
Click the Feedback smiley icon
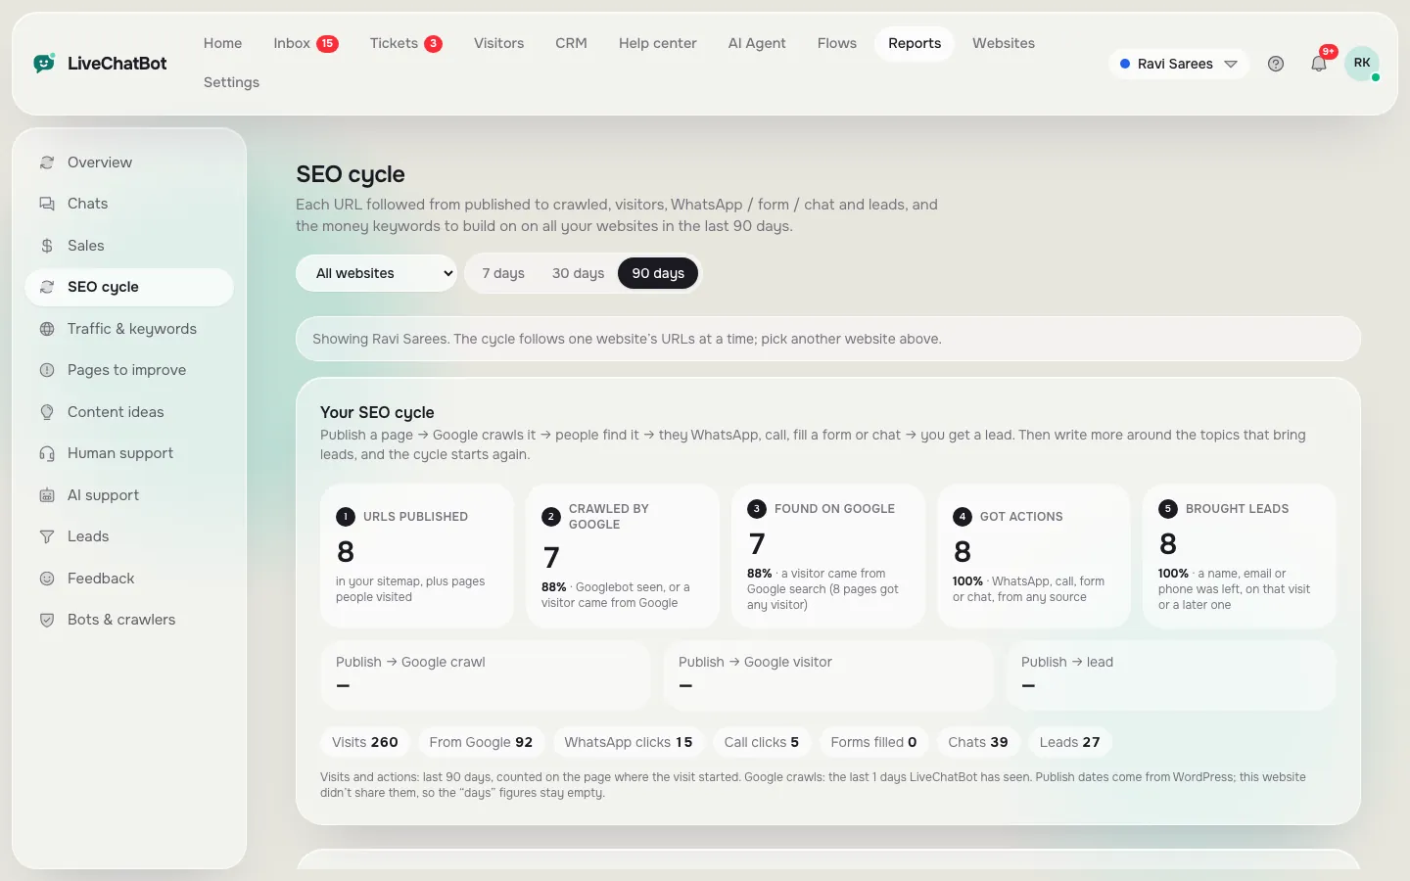tap(47, 579)
